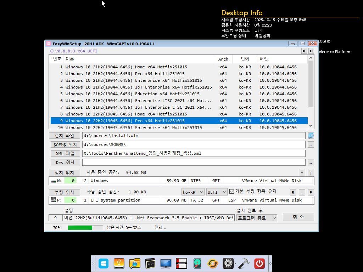
Task: Select row 5 Windows 10 21H2 Education
Action: point(179,93)
